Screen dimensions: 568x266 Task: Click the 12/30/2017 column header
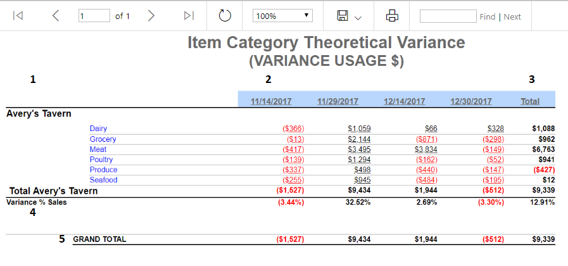point(471,101)
